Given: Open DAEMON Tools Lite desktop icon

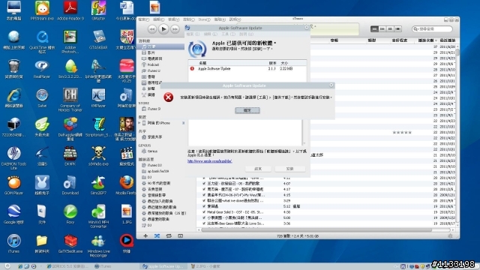Looking at the screenshot, I should [13, 157].
